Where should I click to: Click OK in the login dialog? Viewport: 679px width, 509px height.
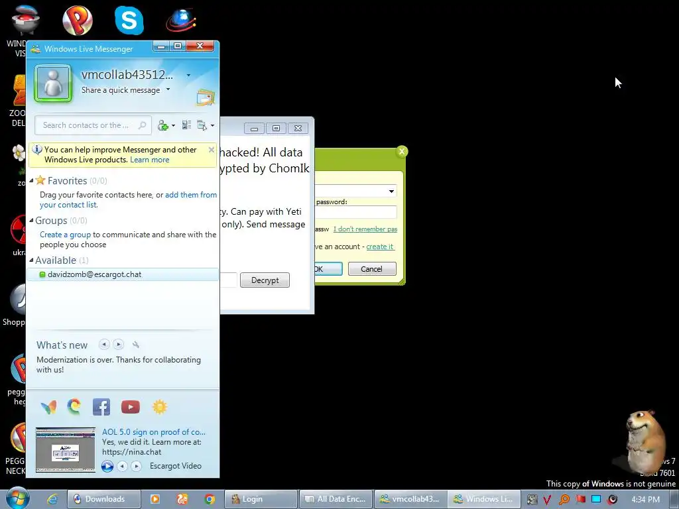click(328, 269)
